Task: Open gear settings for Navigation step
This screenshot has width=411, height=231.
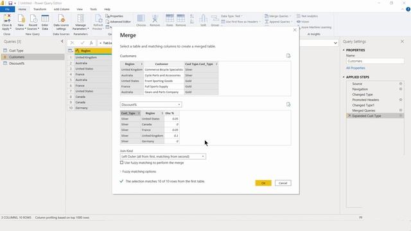Action: click(401, 89)
